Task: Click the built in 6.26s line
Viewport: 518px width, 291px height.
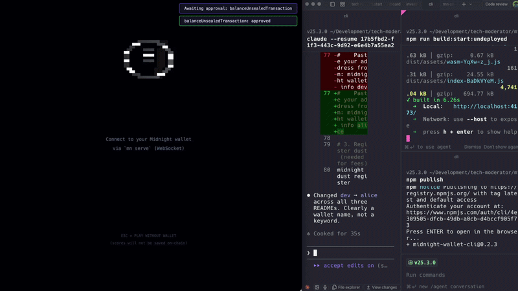Action: pyautogui.click(x=433, y=100)
